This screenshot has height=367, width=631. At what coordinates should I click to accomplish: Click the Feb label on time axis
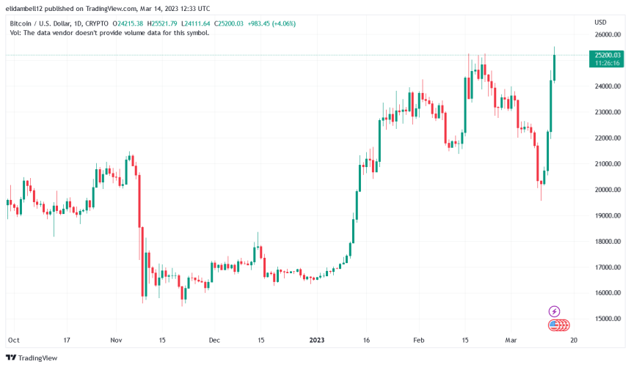(419, 340)
